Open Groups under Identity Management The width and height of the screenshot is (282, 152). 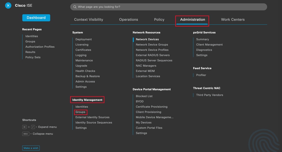coord(81,112)
